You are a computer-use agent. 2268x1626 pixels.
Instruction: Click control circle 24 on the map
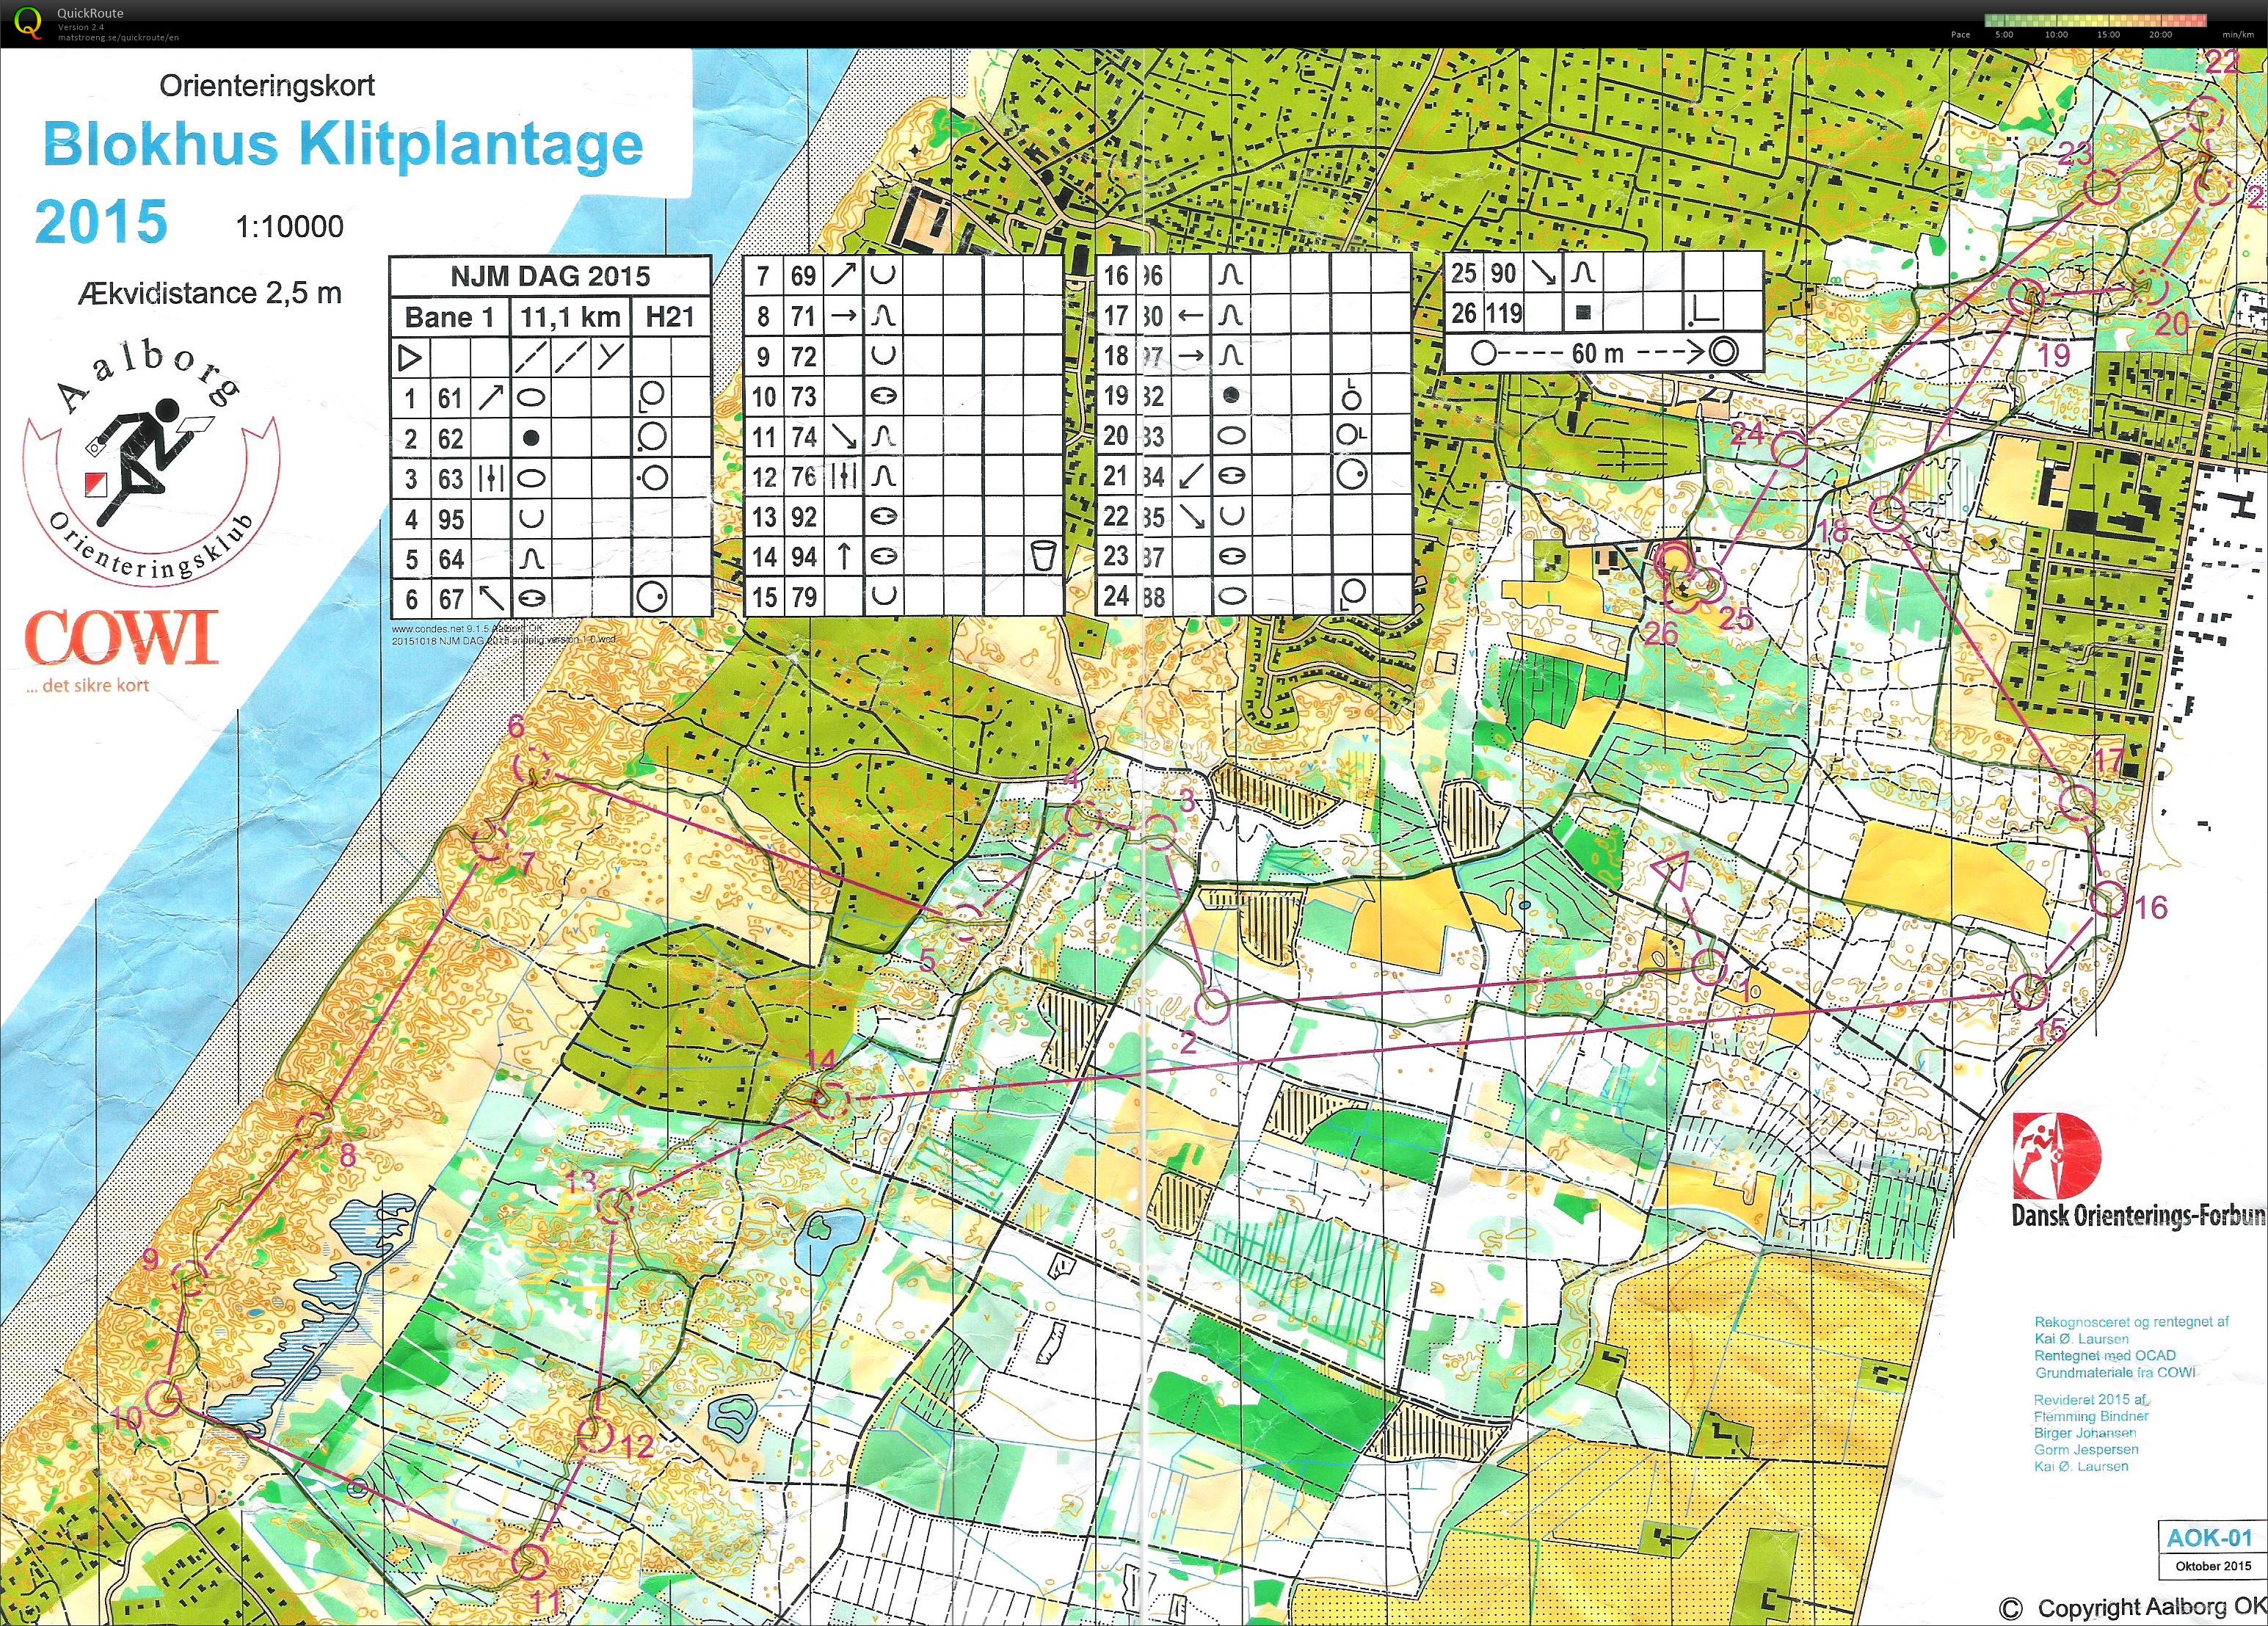pyautogui.click(x=1790, y=449)
